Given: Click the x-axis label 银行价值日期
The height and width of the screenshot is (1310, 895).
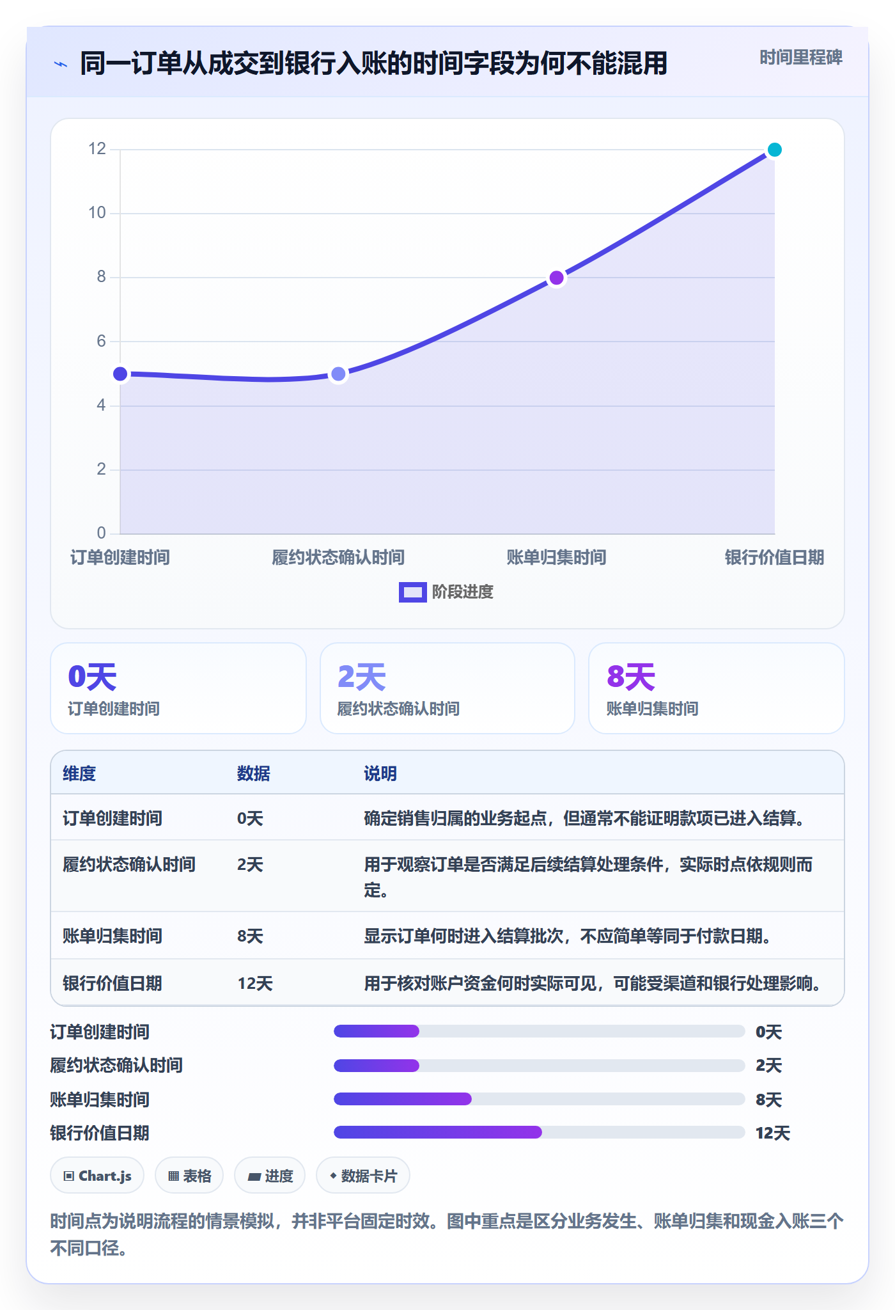Looking at the screenshot, I should 775,557.
